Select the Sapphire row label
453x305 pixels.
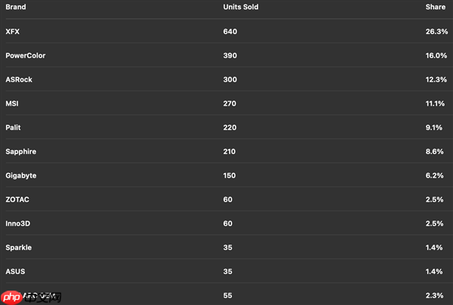(20, 152)
